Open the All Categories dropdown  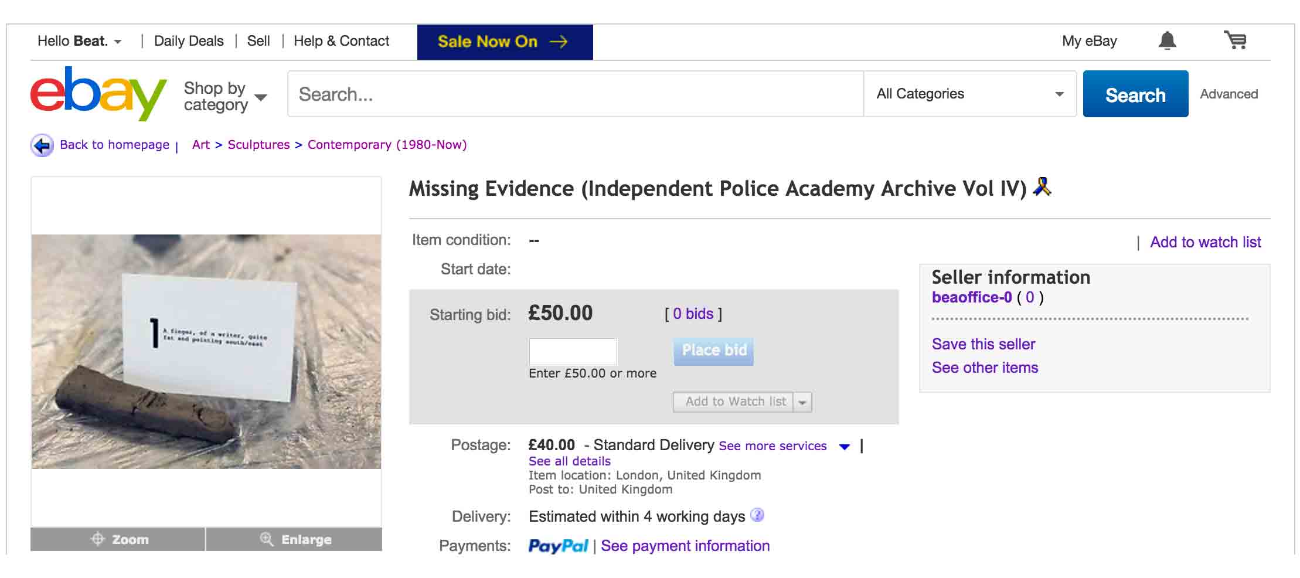[969, 94]
